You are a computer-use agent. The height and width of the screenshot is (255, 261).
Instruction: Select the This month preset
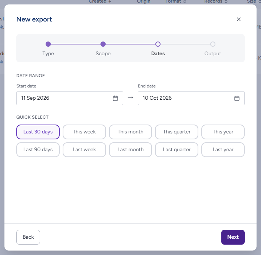pyautogui.click(x=130, y=132)
